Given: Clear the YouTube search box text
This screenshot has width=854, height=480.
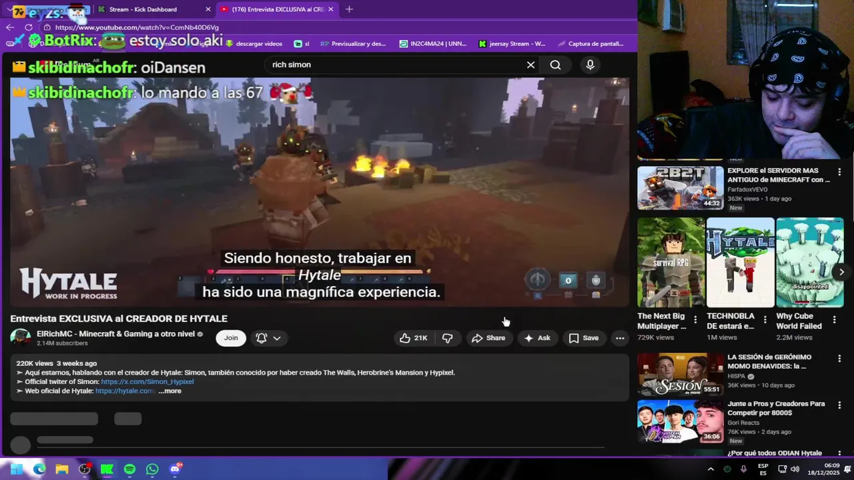Looking at the screenshot, I should coord(530,65).
